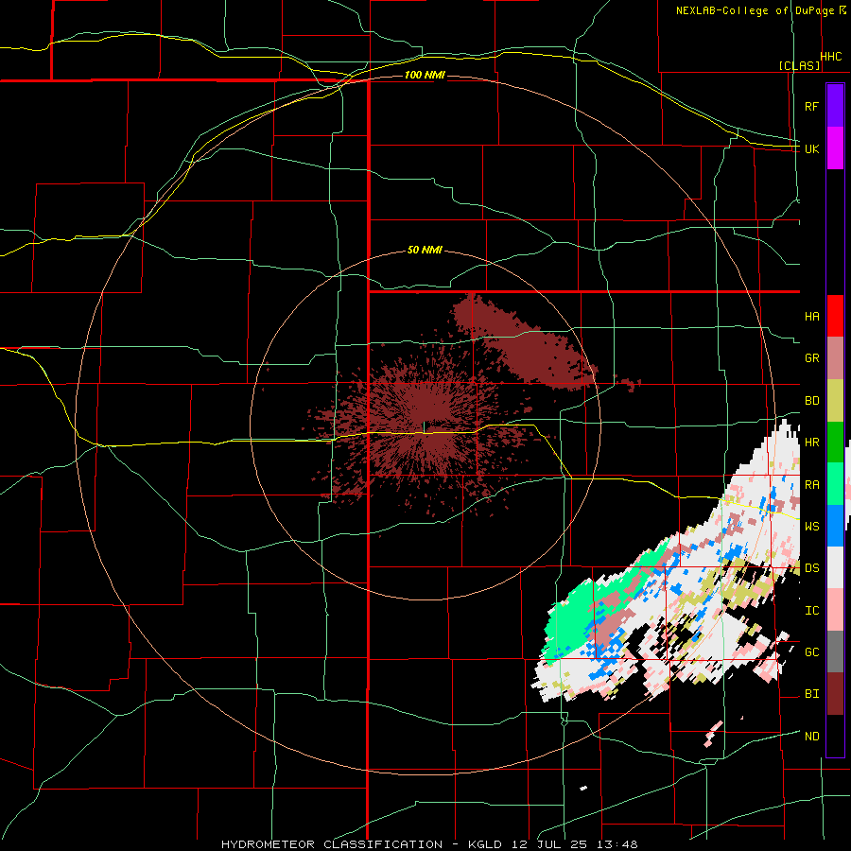The width and height of the screenshot is (851, 851).
Task: Click the 100 NMI range ring label
Action: 425,75
